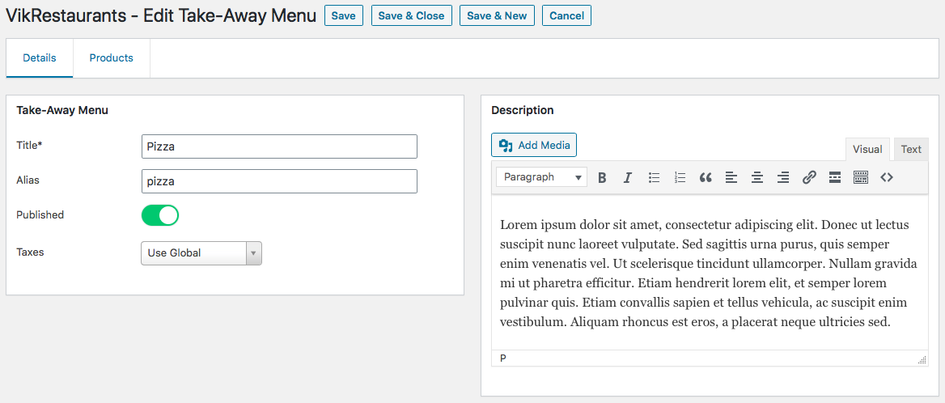This screenshot has width=945, height=403.
Task: Insert Read More tag icon
Action: pos(835,177)
